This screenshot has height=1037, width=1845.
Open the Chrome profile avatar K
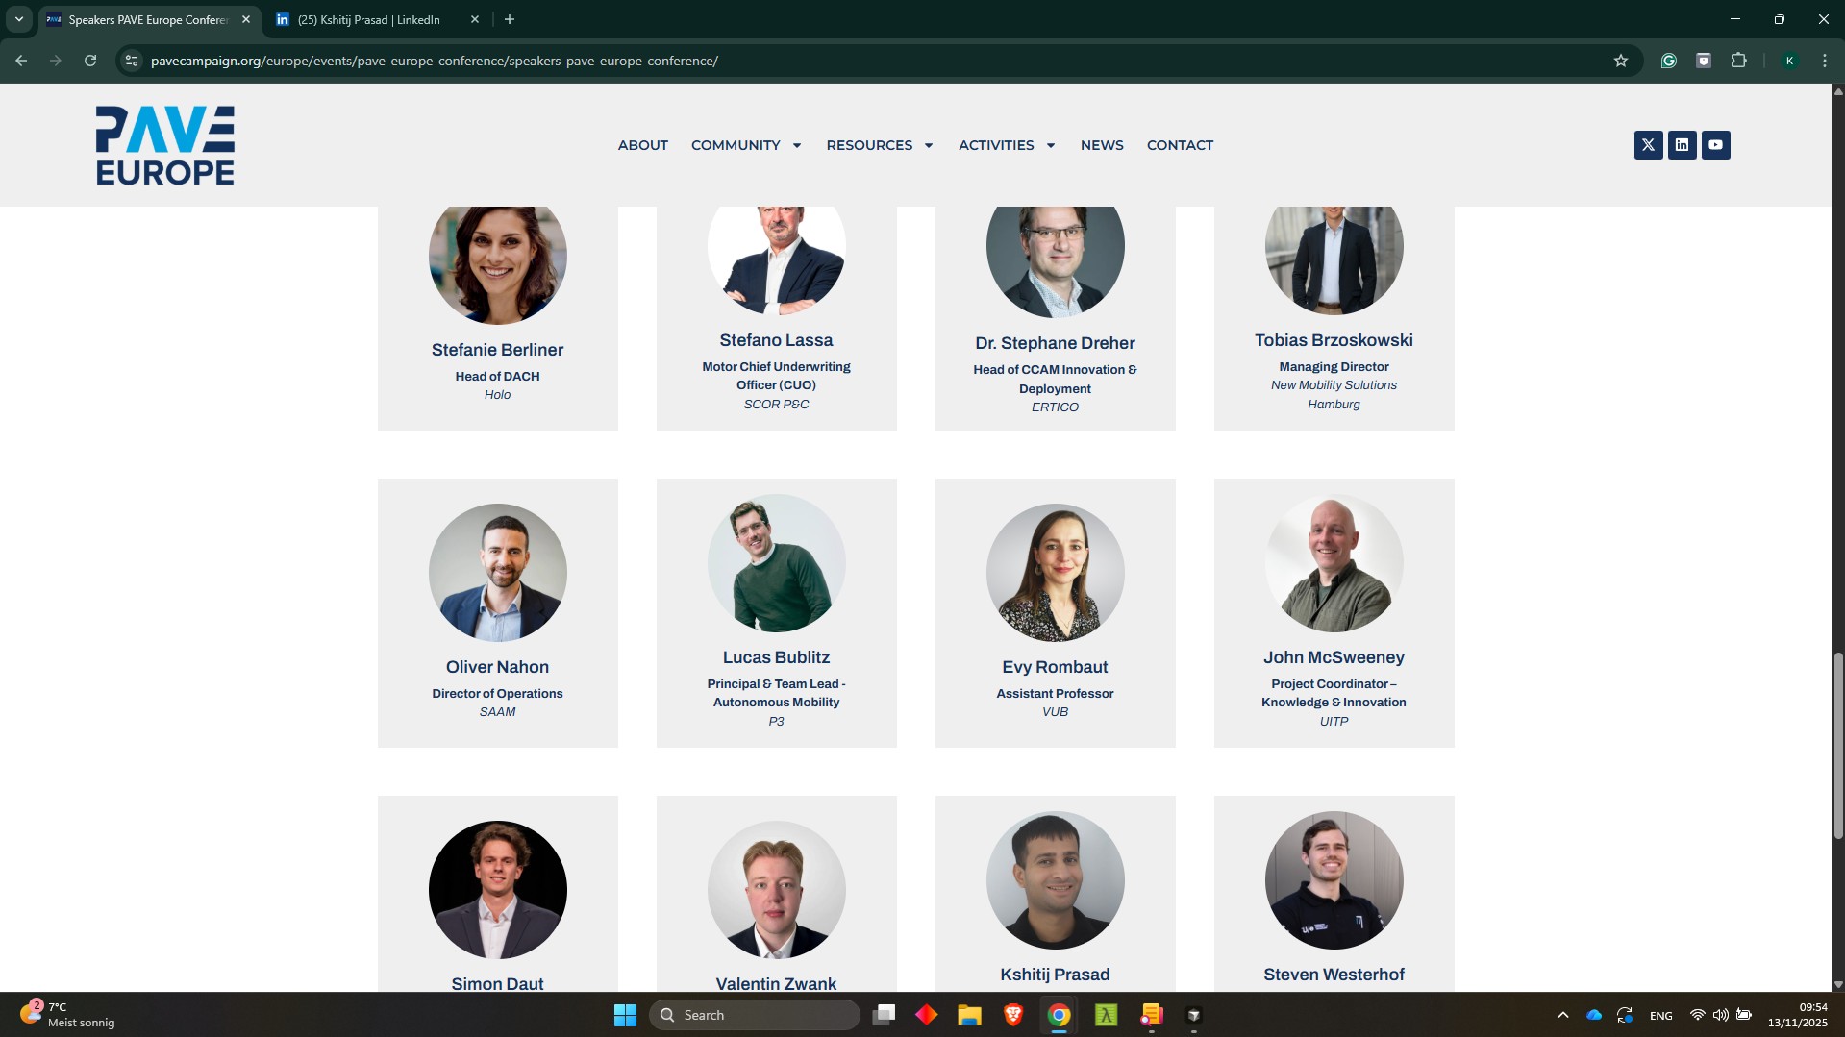[1789, 61]
